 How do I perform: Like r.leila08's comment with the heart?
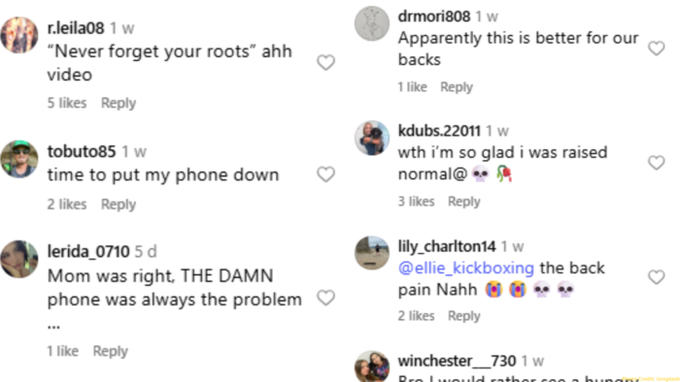(325, 63)
